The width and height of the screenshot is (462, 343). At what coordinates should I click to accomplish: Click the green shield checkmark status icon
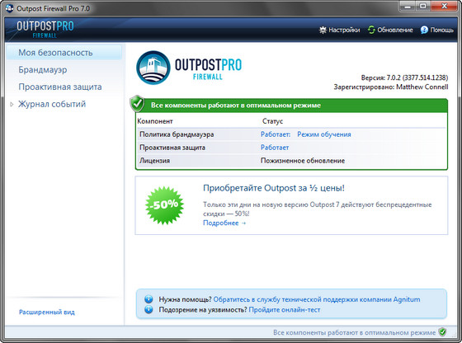[x=137, y=104]
